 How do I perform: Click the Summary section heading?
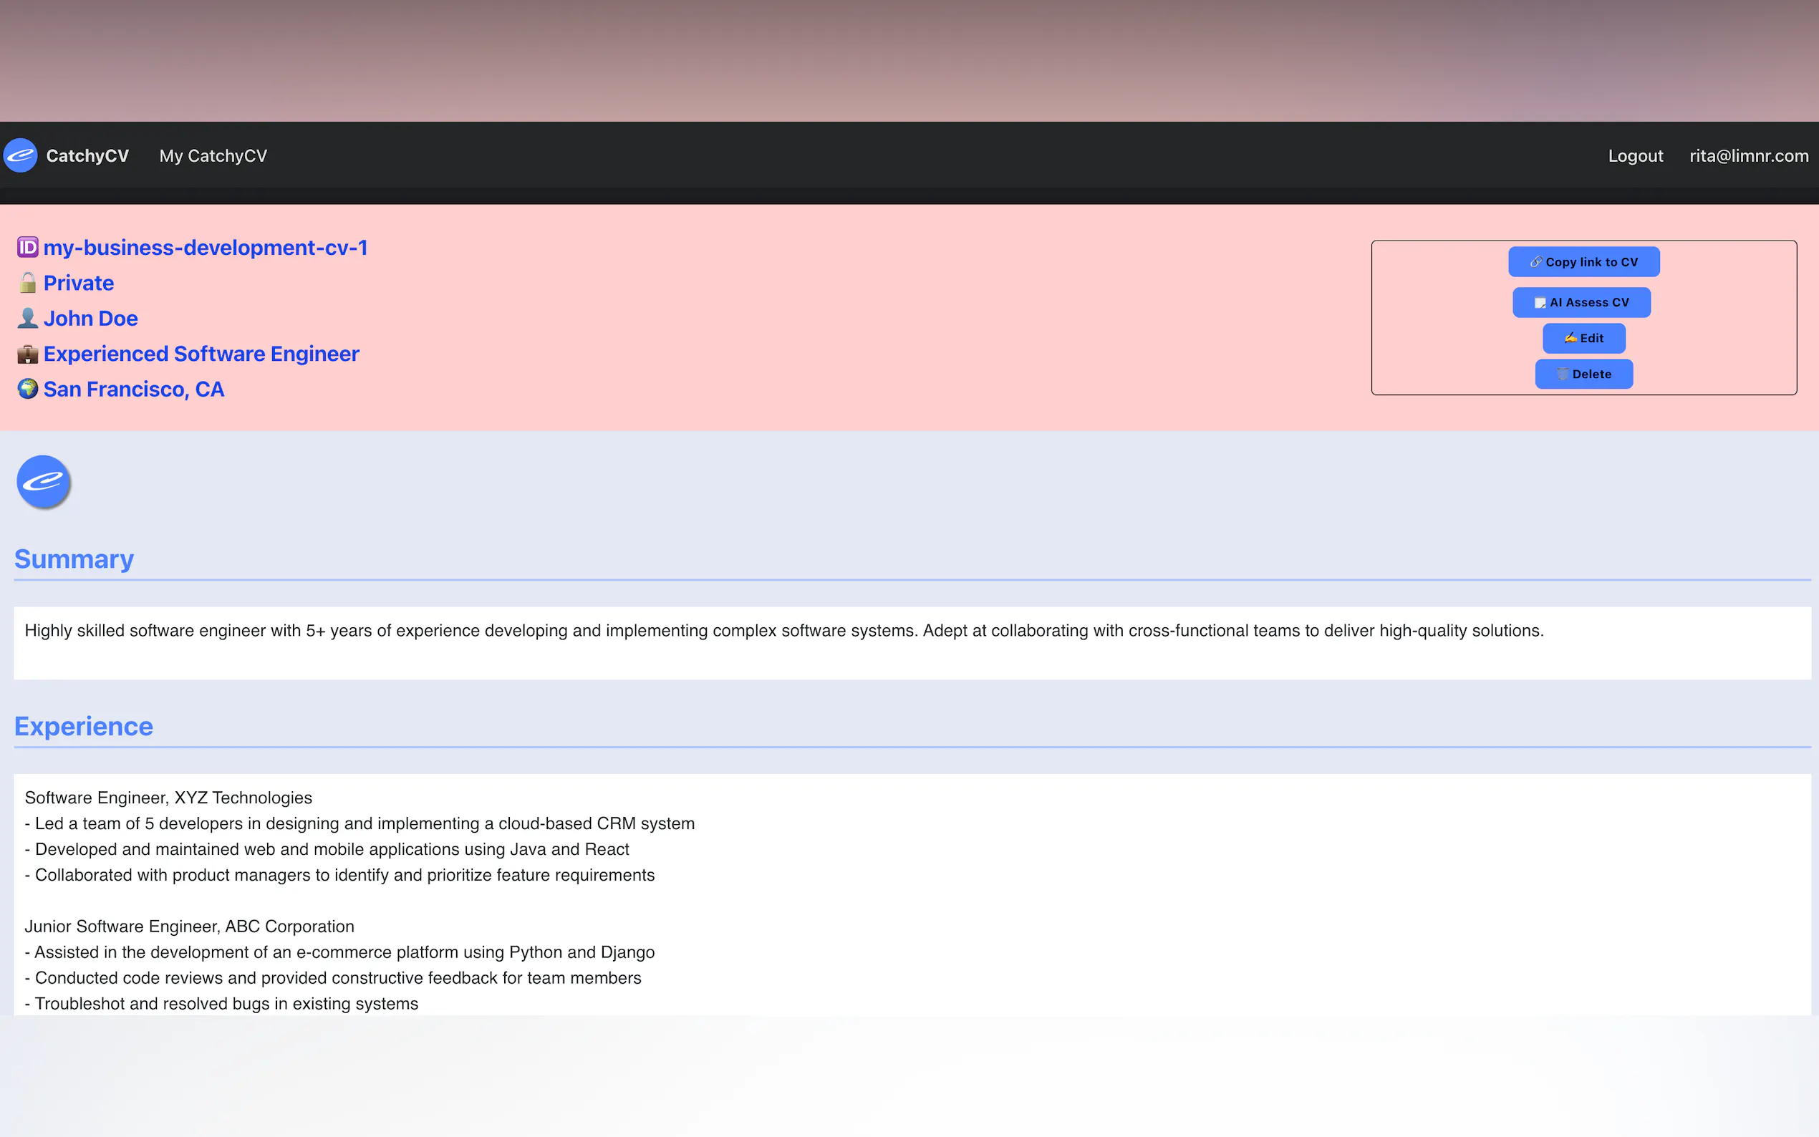tap(74, 558)
